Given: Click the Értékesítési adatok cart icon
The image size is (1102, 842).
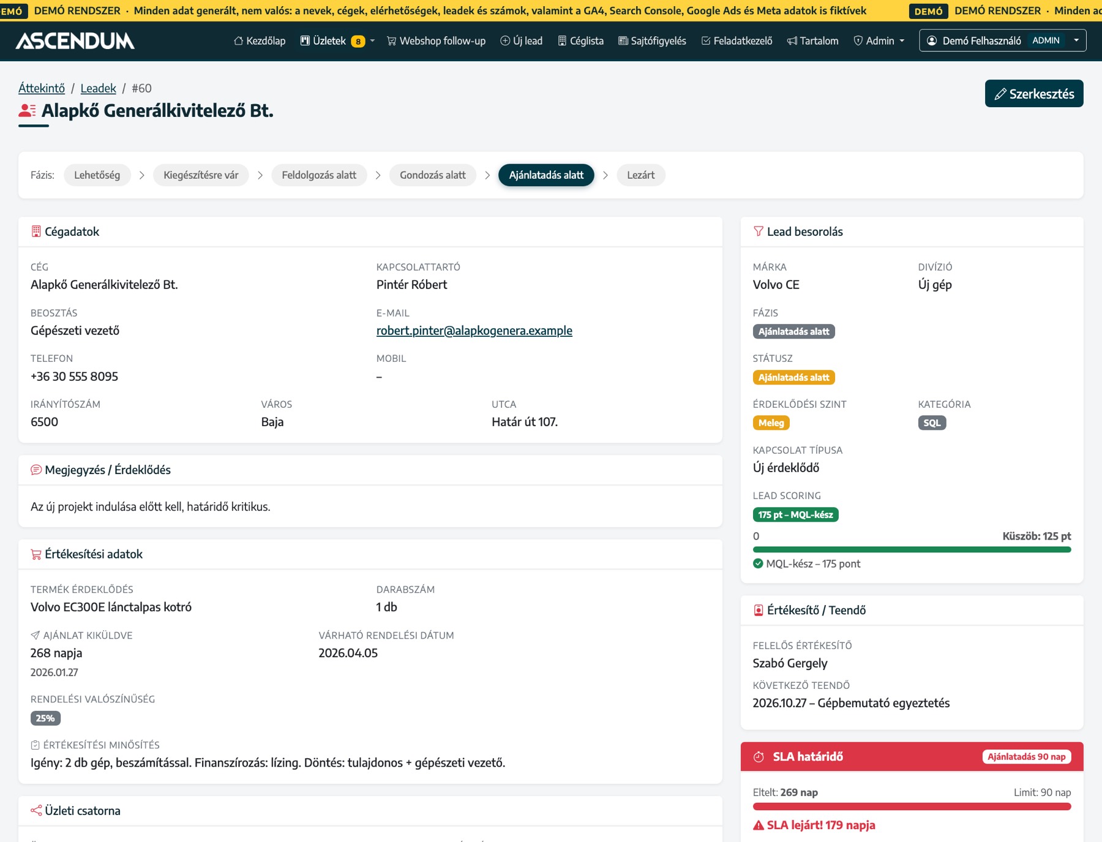Looking at the screenshot, I should pyautogui.click(x=36, y=554).
